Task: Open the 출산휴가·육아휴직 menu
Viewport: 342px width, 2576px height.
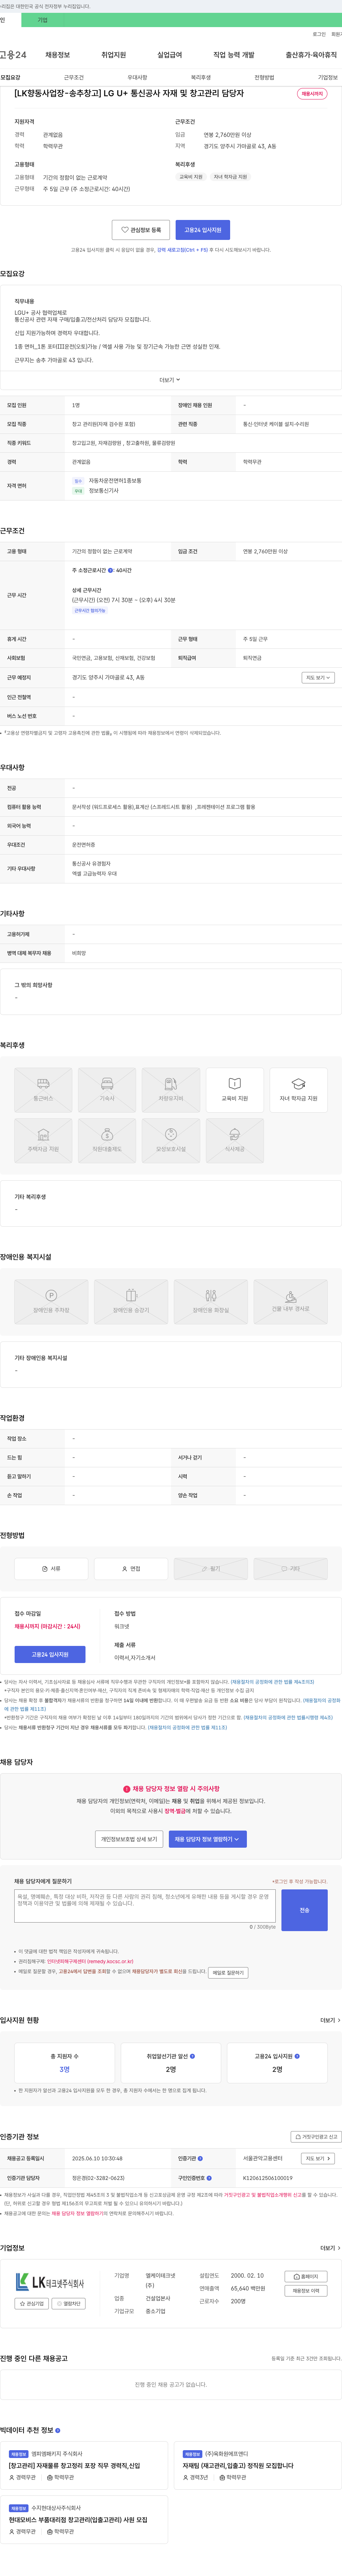Action: coord(311,55)
